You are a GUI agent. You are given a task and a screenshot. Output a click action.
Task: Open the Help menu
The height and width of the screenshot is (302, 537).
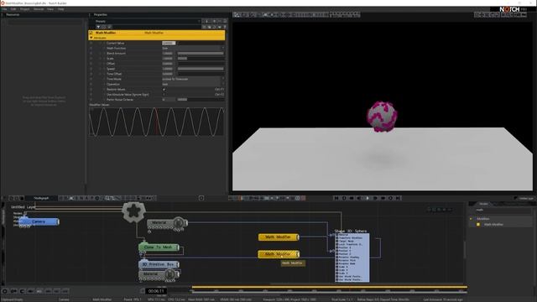60,9
